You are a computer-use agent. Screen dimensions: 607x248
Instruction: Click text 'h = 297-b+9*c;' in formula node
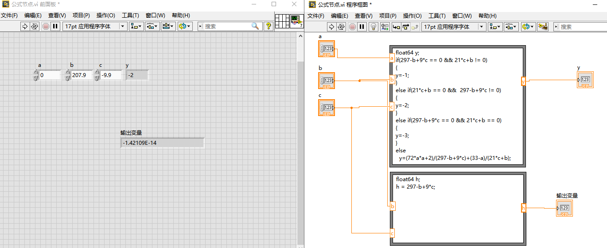click(416, 186)
